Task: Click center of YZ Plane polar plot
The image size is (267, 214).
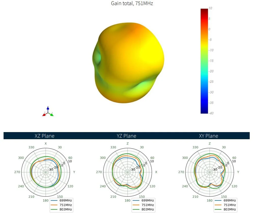Action: pos(128,172)
